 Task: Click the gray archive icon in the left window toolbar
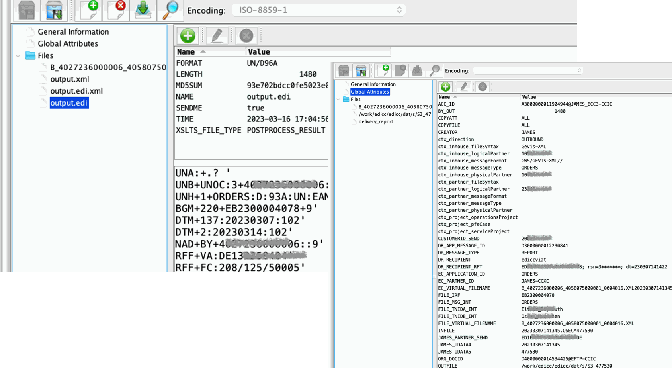[27, 10]
